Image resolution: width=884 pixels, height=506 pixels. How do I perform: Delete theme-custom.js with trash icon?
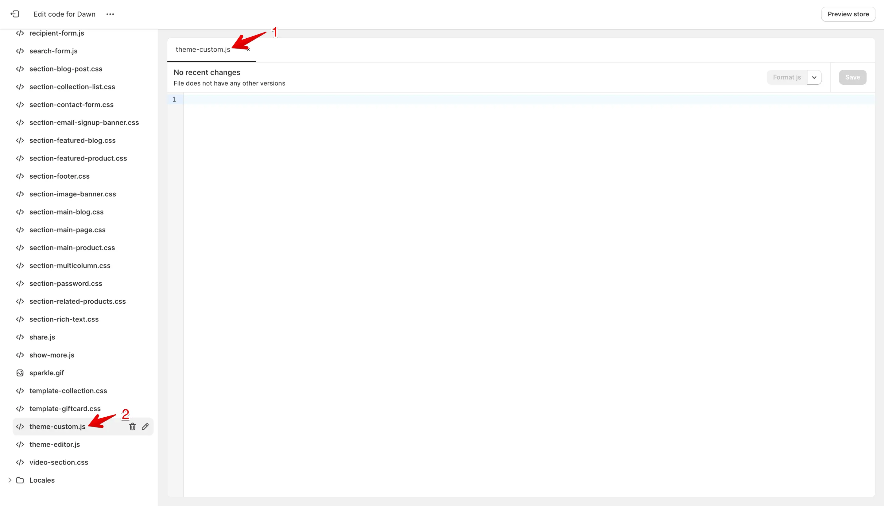[132, 427]
